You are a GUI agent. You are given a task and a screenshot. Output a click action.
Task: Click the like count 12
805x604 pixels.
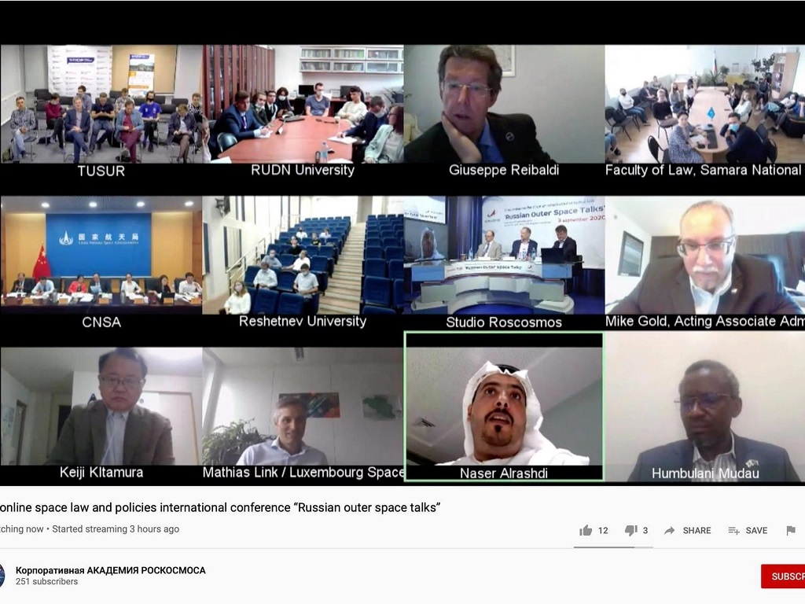coord(603,531)
